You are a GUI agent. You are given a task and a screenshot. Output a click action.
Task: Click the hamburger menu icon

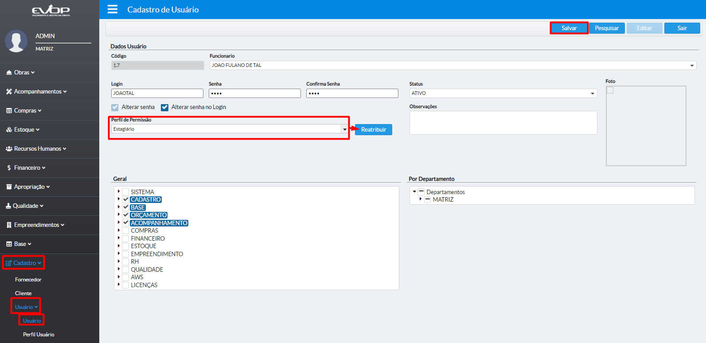[113, 9]
